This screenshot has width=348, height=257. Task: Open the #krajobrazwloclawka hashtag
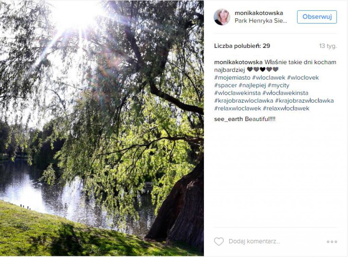243,101
